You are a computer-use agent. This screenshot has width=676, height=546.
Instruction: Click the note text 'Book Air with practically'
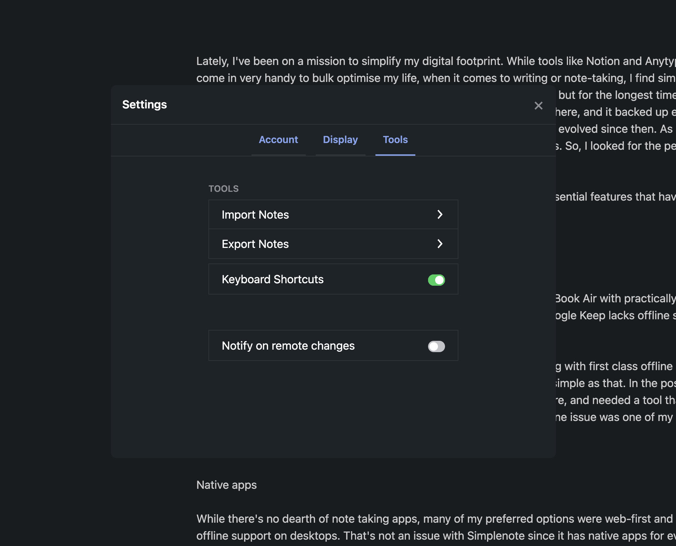(615, 298)
